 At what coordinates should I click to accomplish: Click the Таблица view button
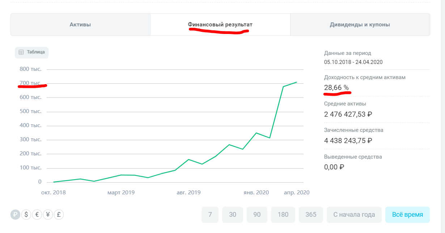[32, 52]
